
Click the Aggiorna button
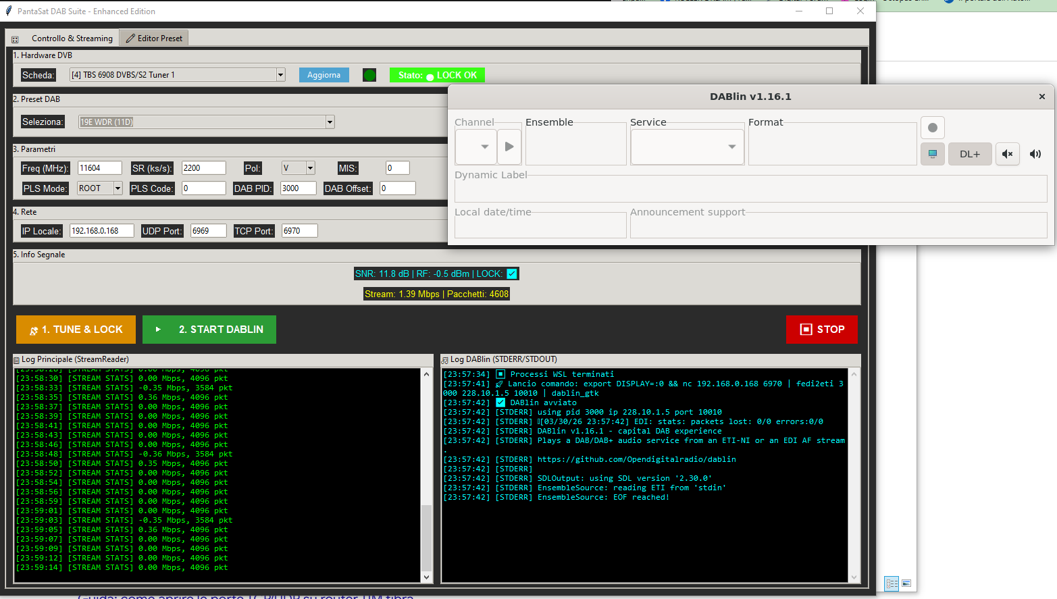324,75
